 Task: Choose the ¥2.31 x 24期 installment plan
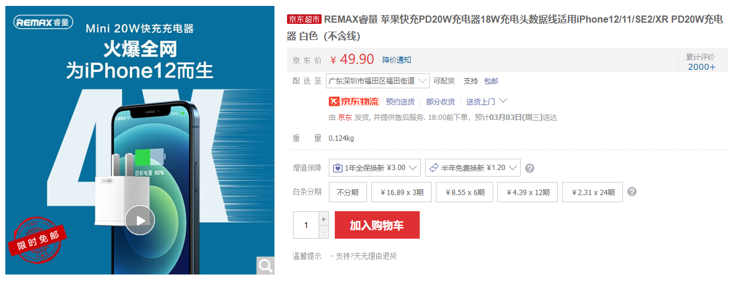click(x=592, y=192)
